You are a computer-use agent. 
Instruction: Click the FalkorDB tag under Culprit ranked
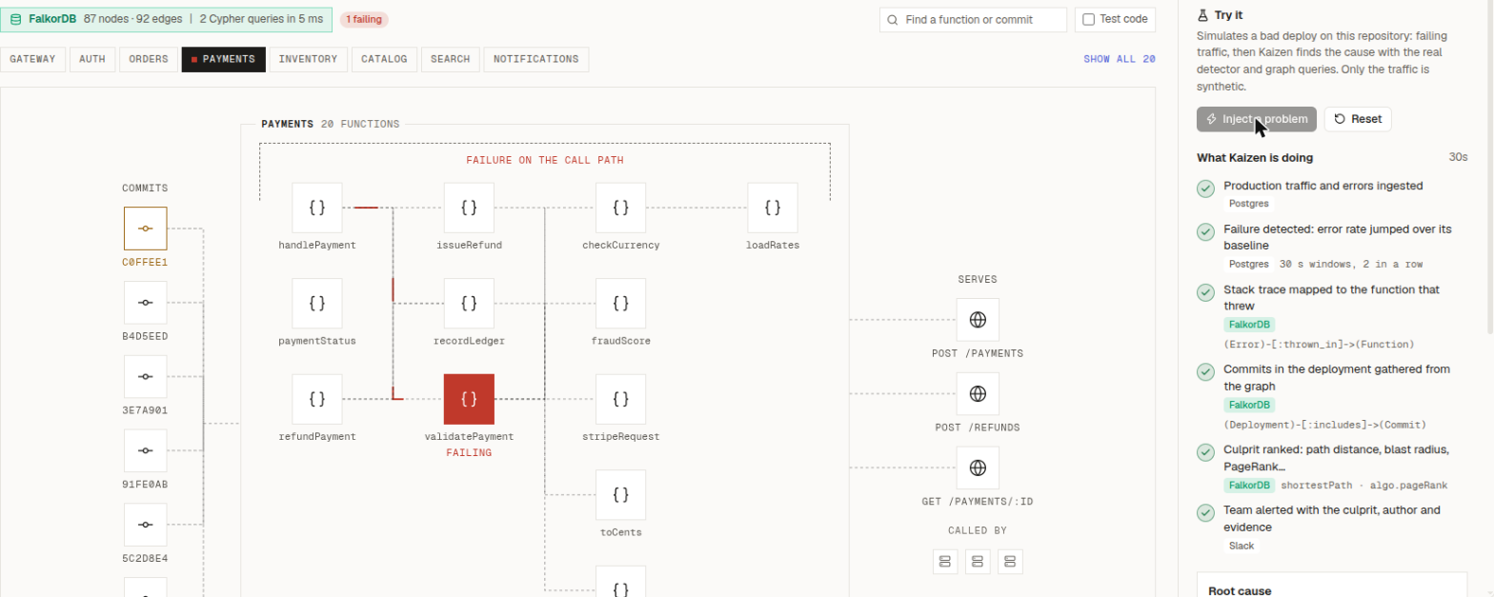(1249, 485)
